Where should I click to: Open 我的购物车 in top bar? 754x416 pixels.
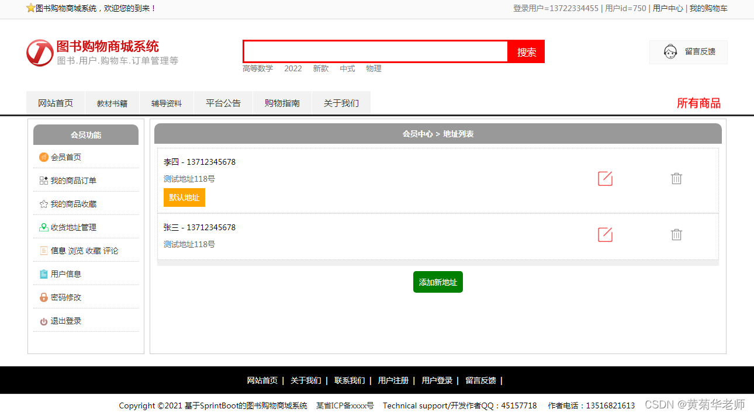[x=708, y=8]
